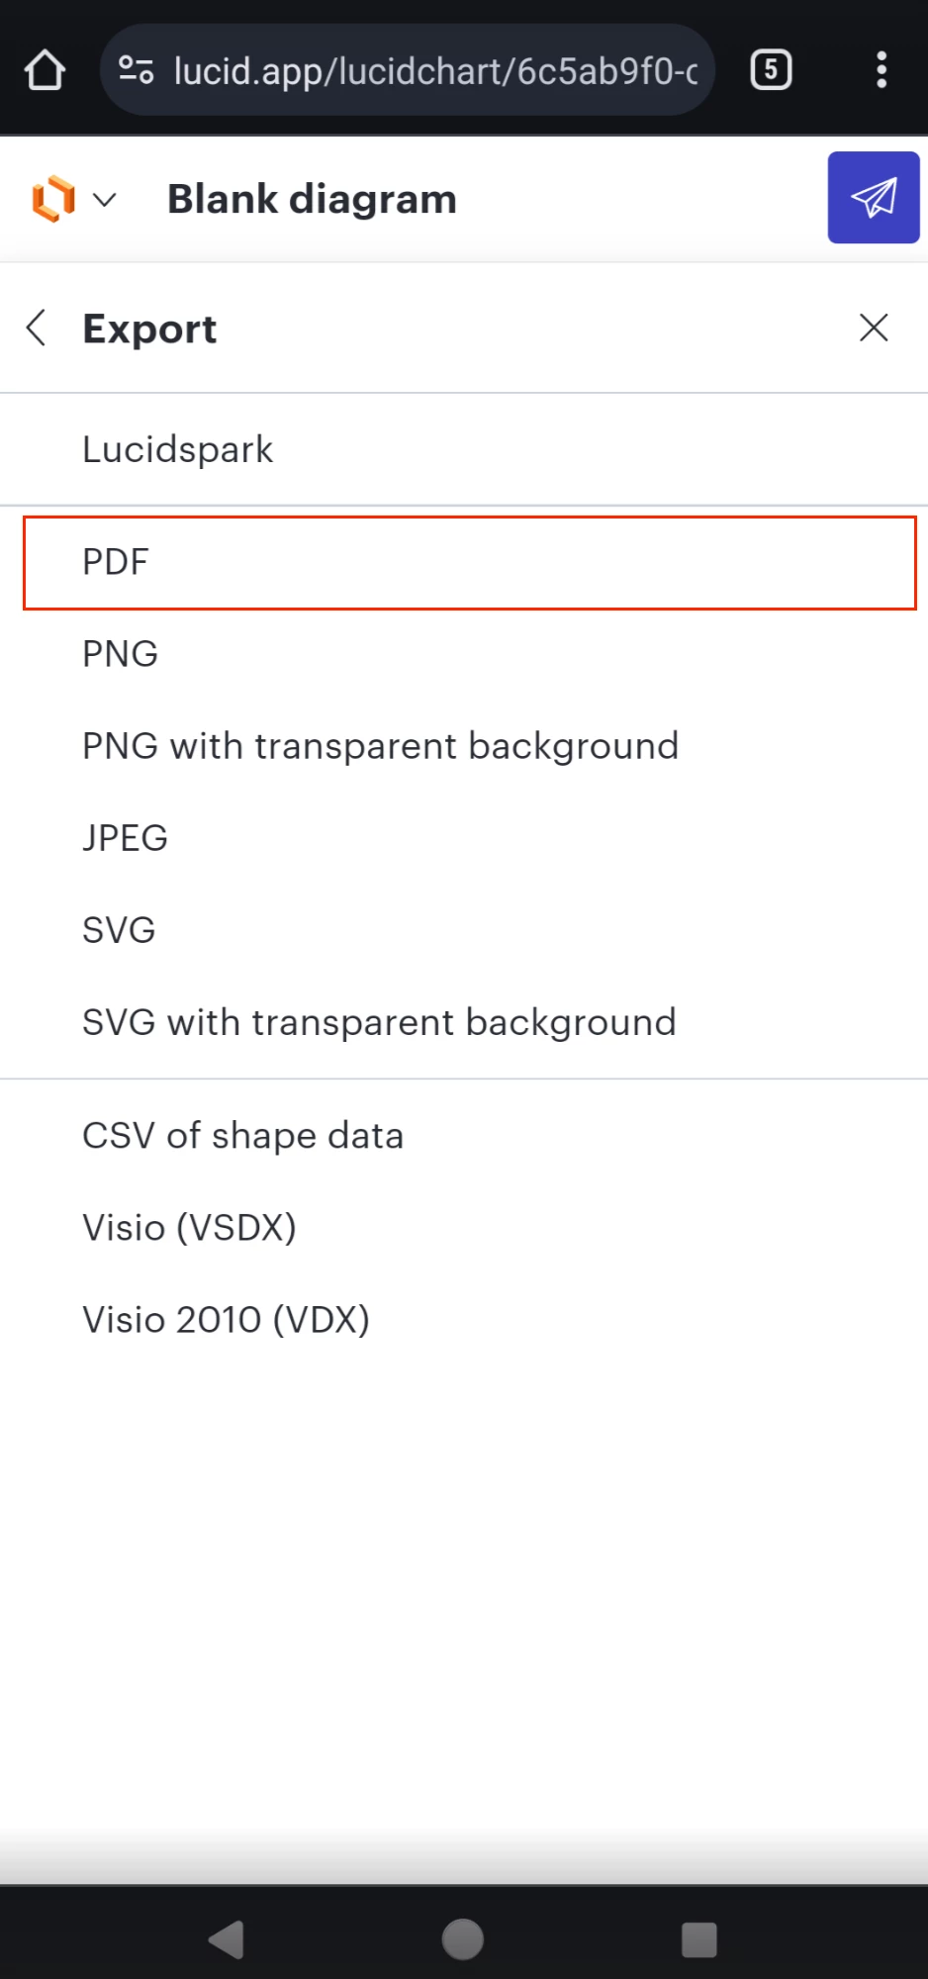Click the Lucidchart logo icon

54,199
